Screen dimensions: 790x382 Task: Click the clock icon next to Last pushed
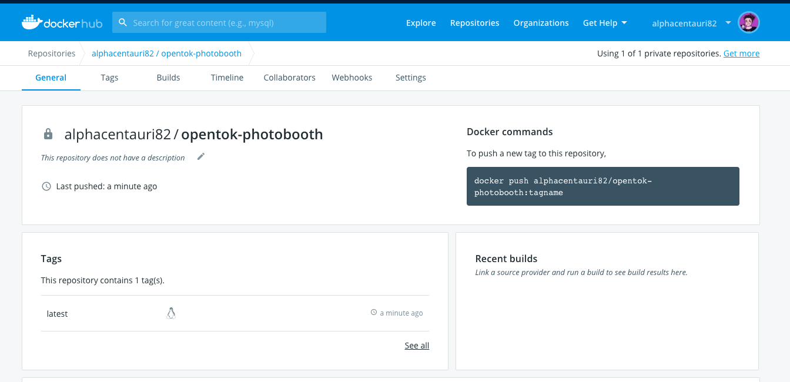[46, 186]
